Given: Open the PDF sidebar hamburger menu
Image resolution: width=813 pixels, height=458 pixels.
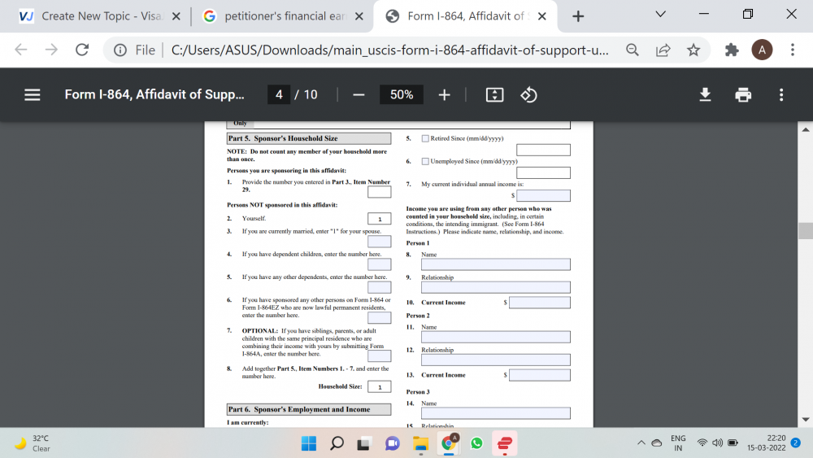Looking at the screenshot, I should 33,95.
